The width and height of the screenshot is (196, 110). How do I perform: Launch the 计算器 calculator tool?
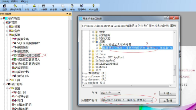[44, 7]
